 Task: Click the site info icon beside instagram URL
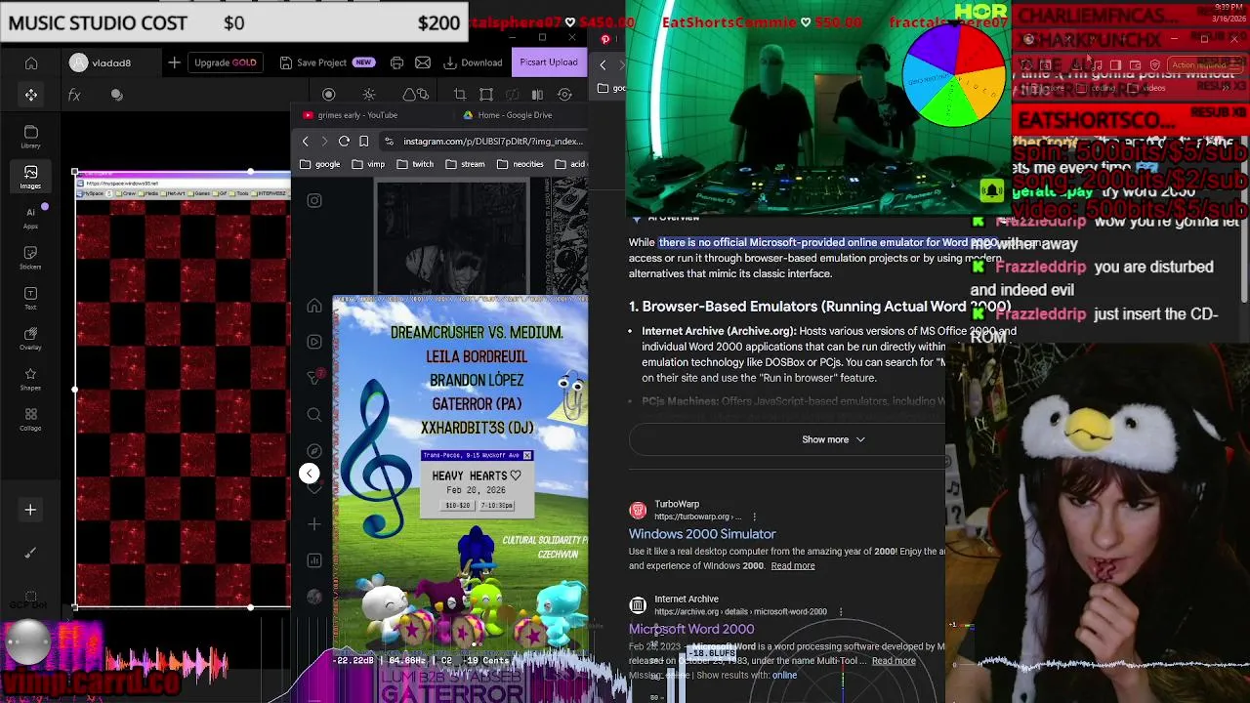[389, 141]
